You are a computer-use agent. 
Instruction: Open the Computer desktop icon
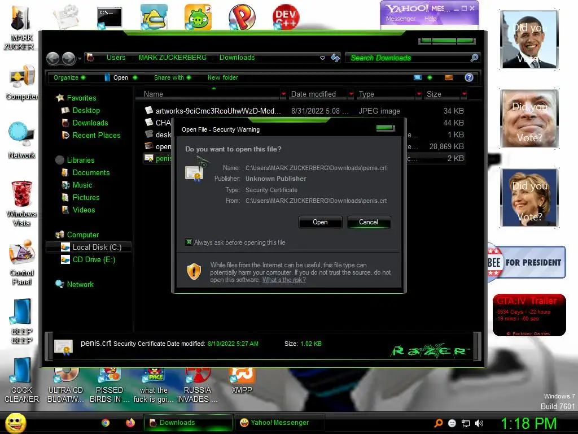pos(22,83)
